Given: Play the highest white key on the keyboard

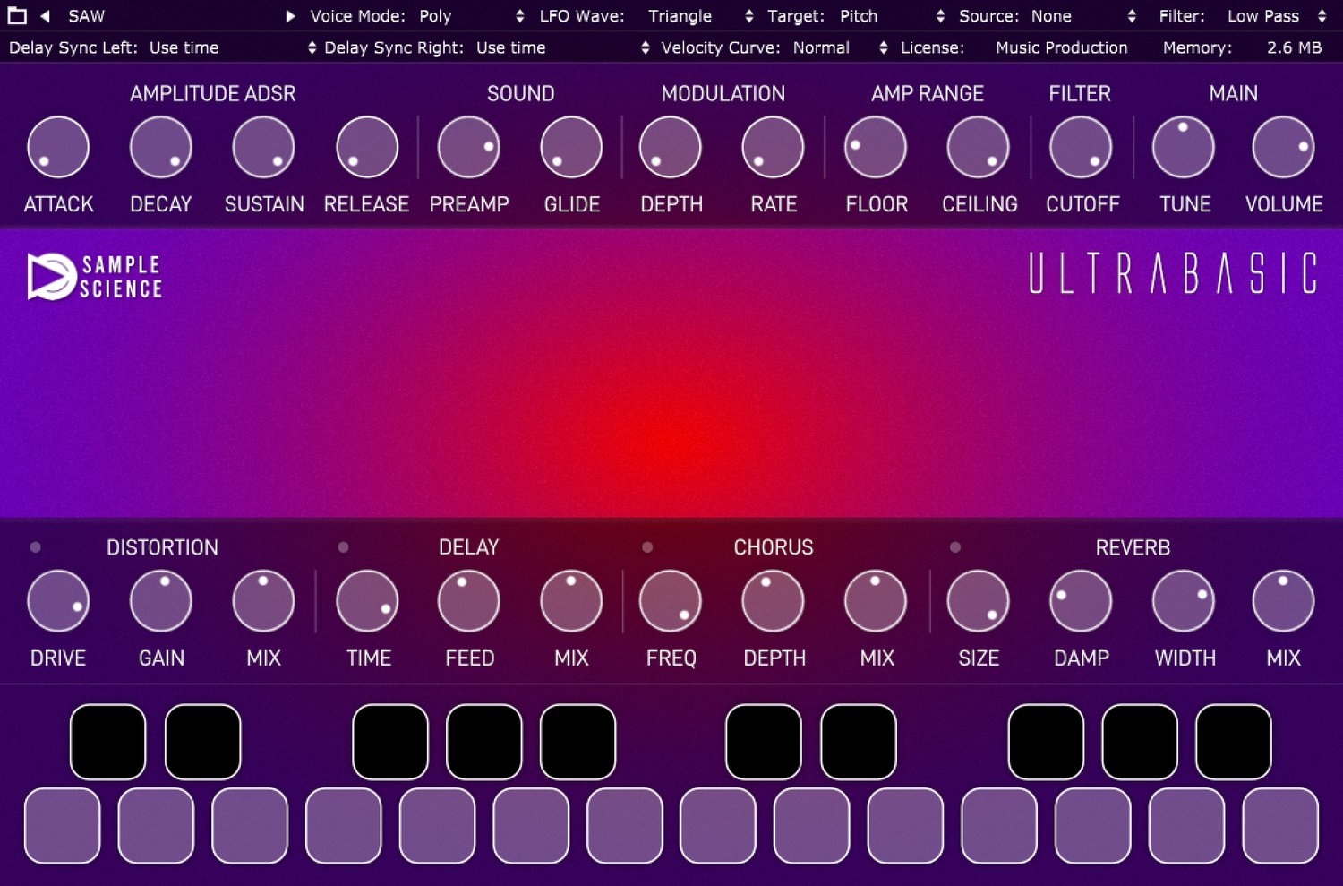Looking at the screenshot, I should point(1280,826).
